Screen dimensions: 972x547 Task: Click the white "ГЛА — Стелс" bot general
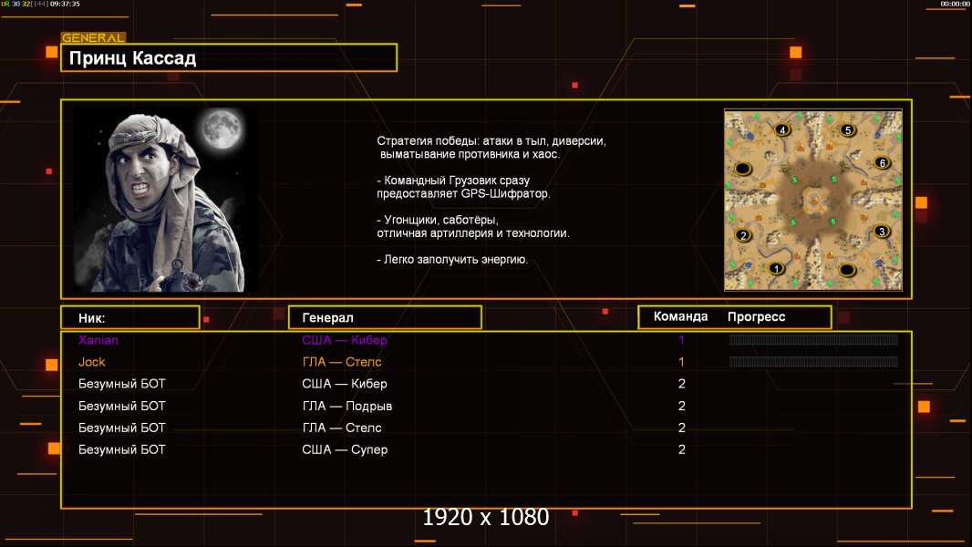tap(342, 428)
